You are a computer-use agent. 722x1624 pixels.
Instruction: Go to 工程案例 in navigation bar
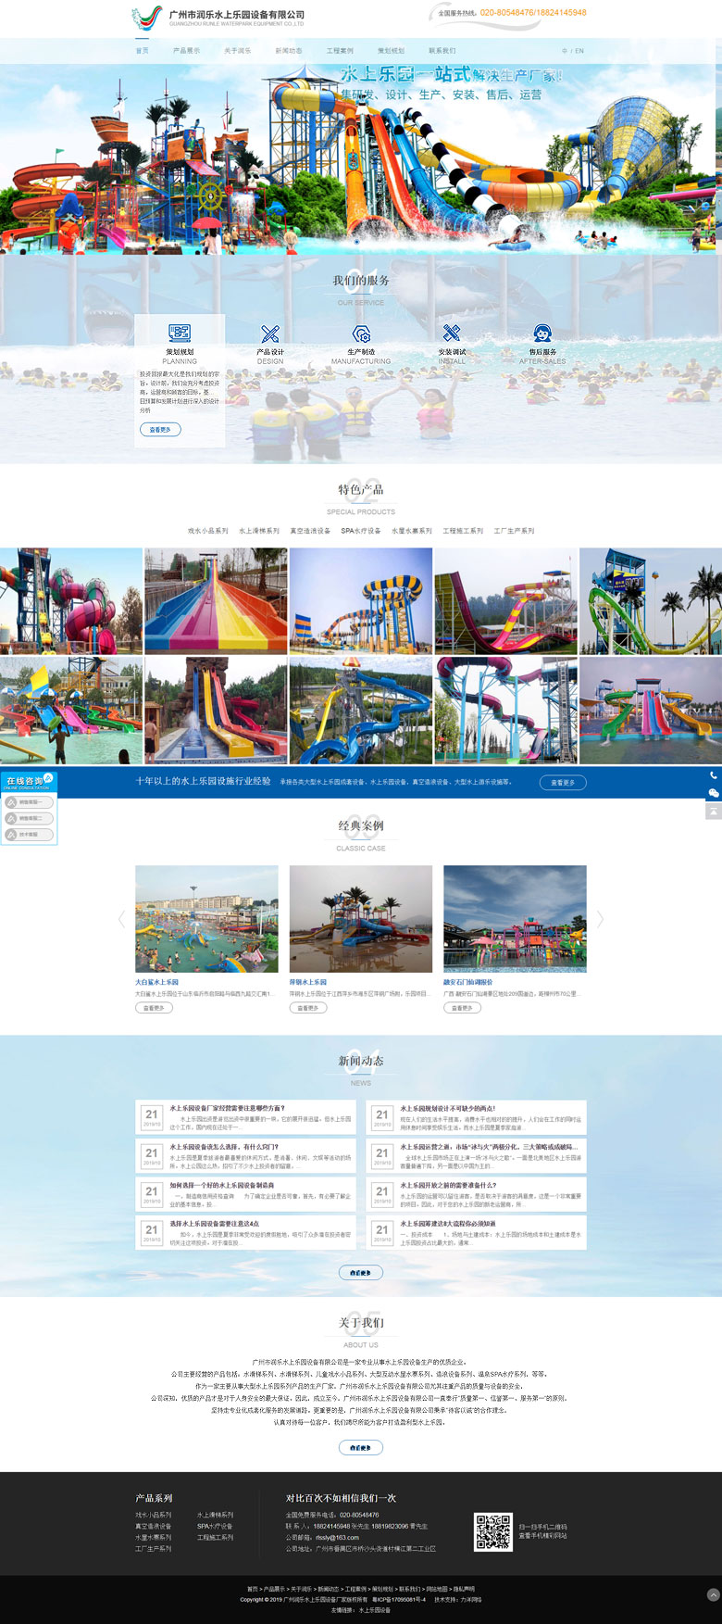pos(340,51)
